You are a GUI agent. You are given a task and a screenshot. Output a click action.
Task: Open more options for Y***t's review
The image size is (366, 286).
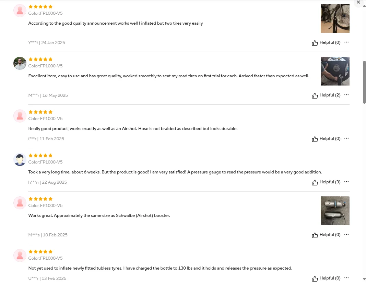346,42
